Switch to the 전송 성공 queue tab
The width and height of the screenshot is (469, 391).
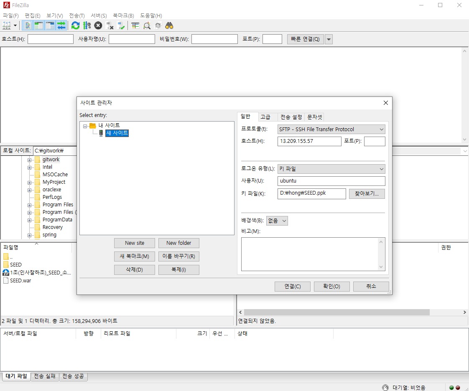tap(73, 376)
